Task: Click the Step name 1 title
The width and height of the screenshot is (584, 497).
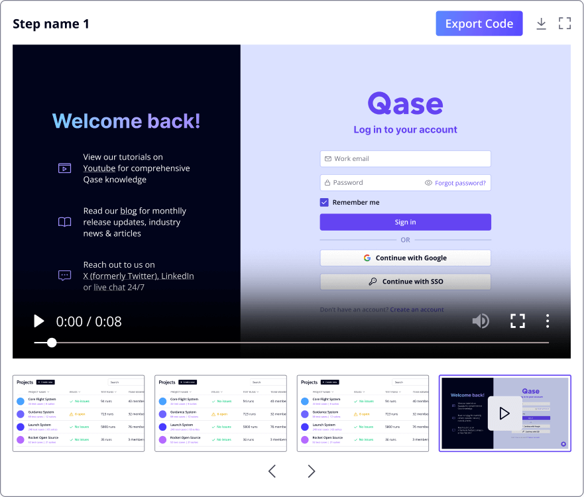Action: tap(51, 24)
